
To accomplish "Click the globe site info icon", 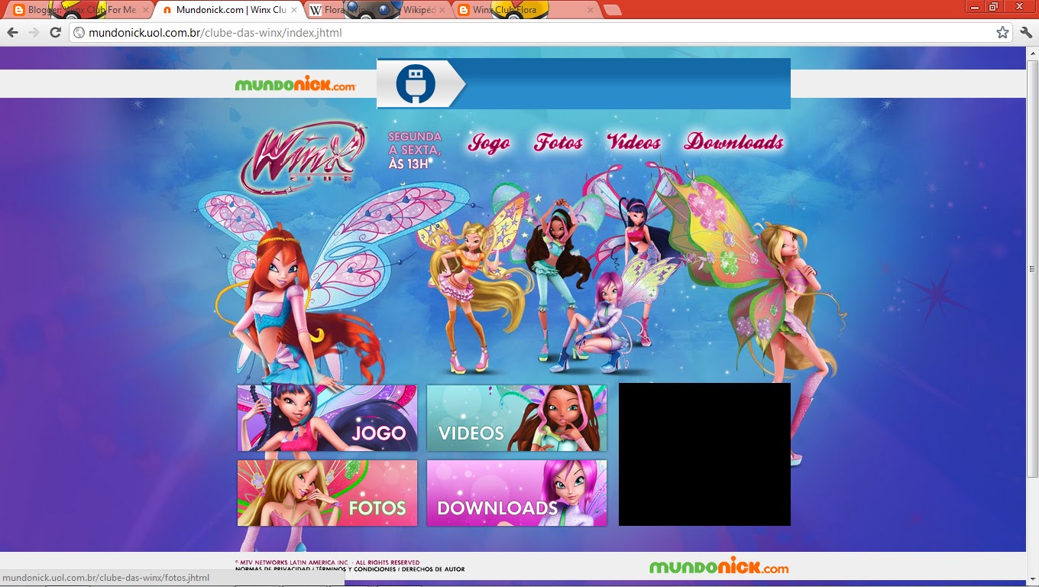I will click(x=79, y=33).
